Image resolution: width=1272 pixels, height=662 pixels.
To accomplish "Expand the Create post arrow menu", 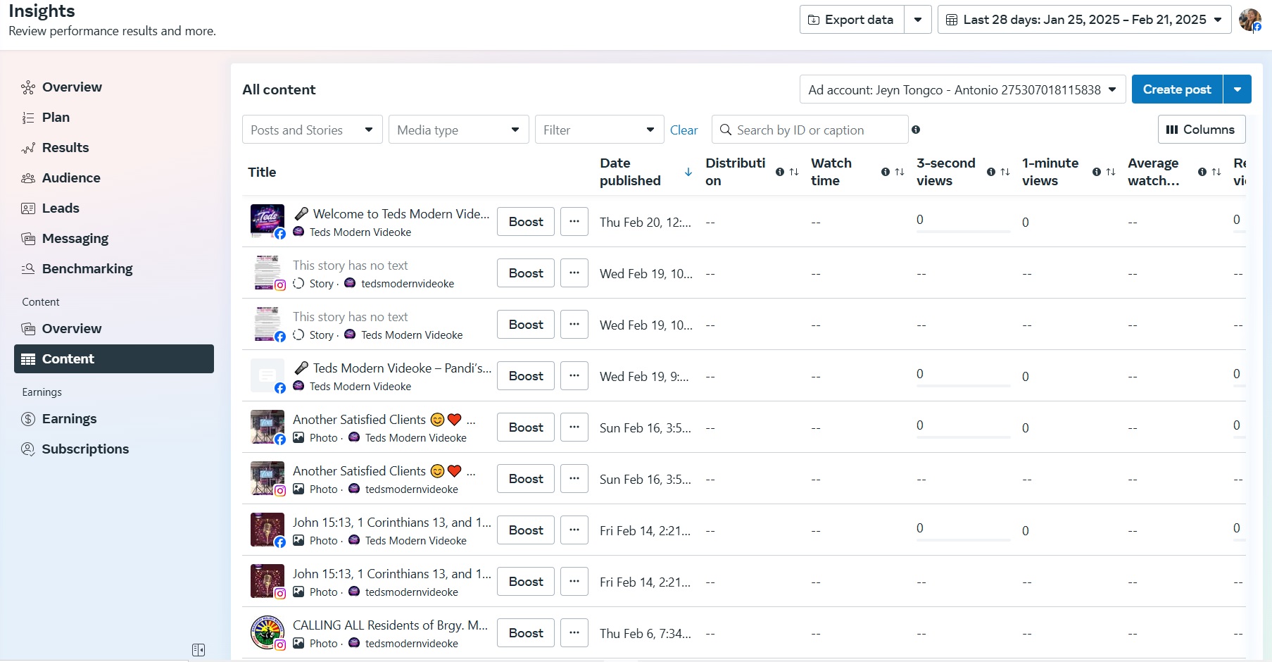I will pyautogui.click(x=1237, y=89).
